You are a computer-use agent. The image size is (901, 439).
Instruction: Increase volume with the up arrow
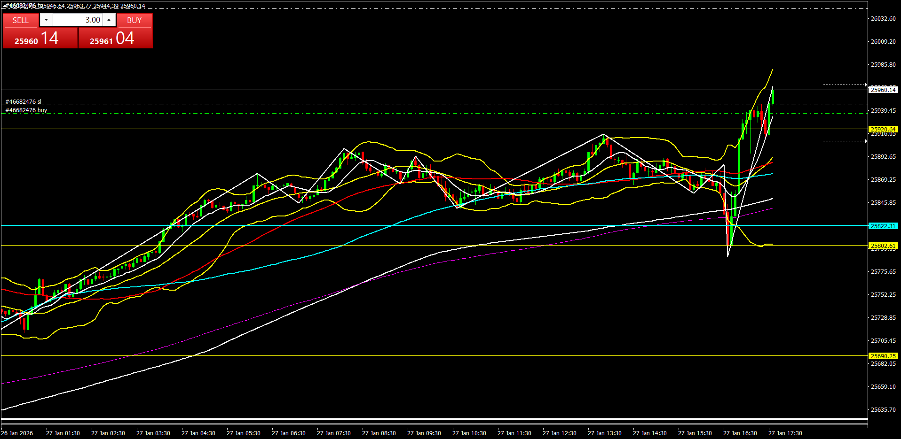point(109,20)
